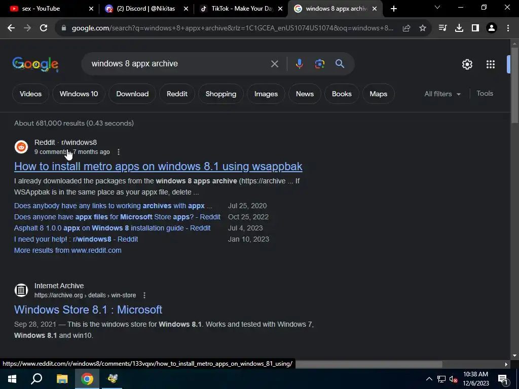
Task: Click the vertical page scrollbar thumb
Action: click(515, 85)
